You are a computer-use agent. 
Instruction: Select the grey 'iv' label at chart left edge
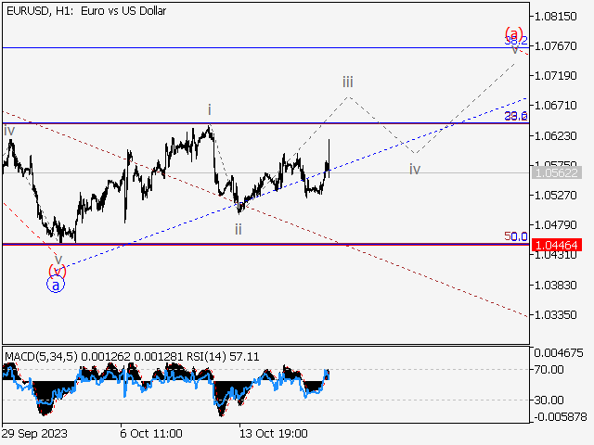[9, 131]
